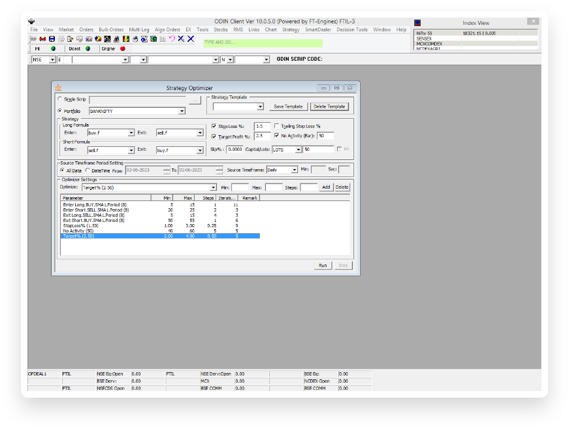Screen dimensions: 569x429
Task: Click the Save Template button
Action: point(288,106)
